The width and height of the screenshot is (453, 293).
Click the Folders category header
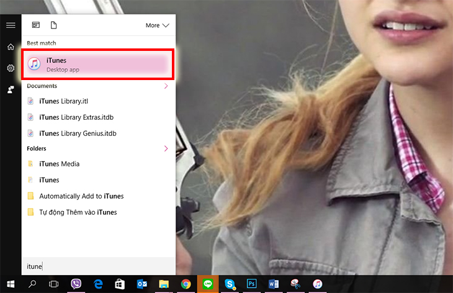[x=37, y=148]
